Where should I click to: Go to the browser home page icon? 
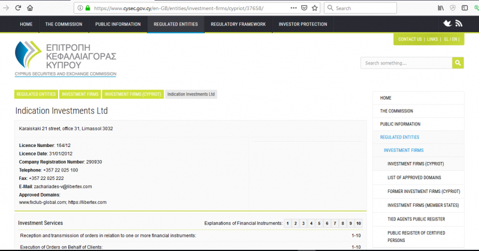click(30, 8)
